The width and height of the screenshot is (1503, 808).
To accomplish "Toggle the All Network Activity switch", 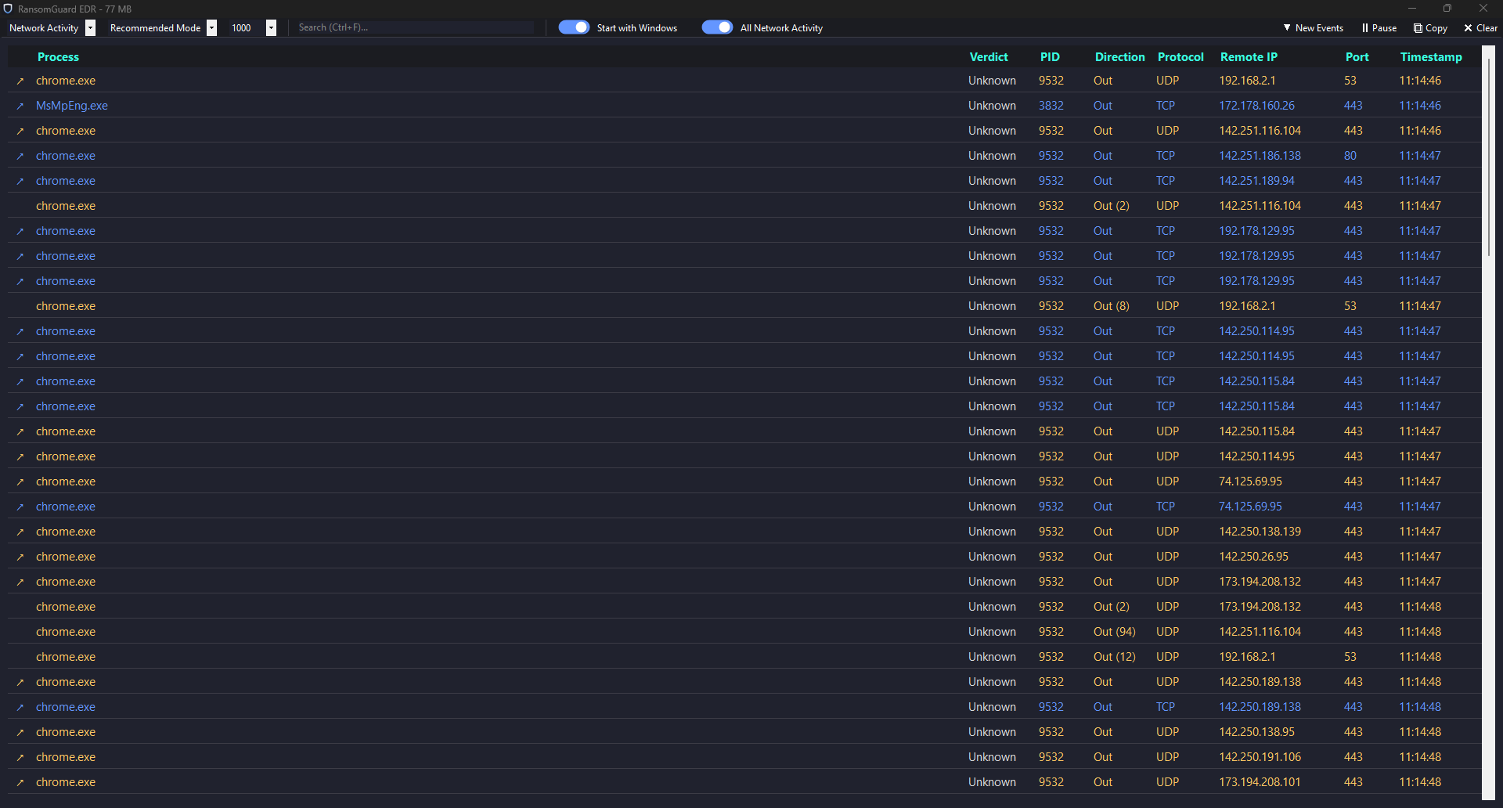I will pyautogui.click(x=717, y=27).
